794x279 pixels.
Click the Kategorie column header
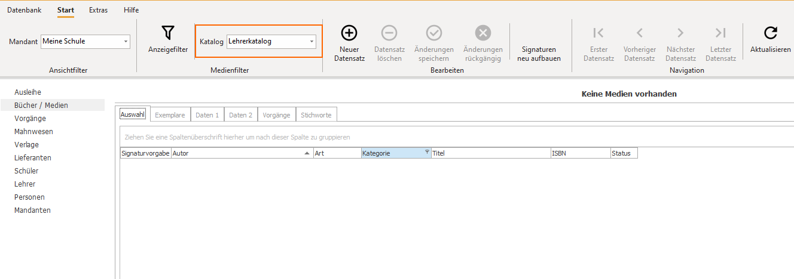(x=396, y=153)
